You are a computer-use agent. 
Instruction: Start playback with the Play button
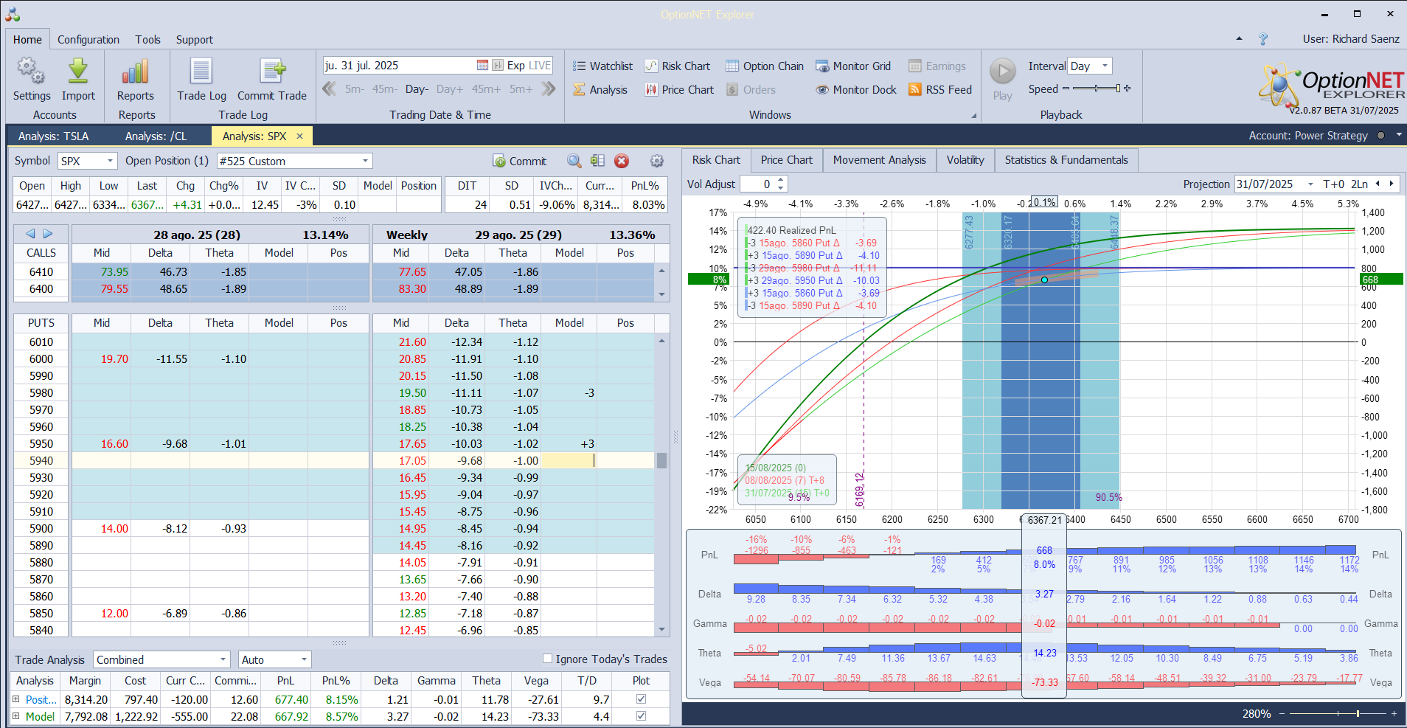(x=1002, y=79)
